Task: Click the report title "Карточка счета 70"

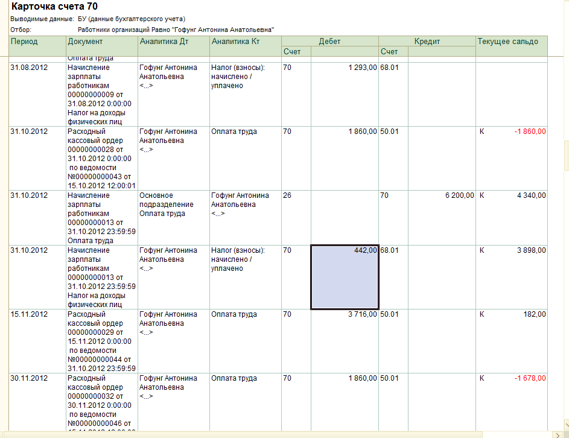Action: [54, 7]
